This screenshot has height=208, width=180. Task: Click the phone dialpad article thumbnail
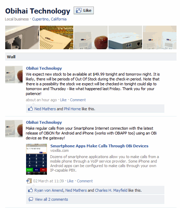coord(36,159)
